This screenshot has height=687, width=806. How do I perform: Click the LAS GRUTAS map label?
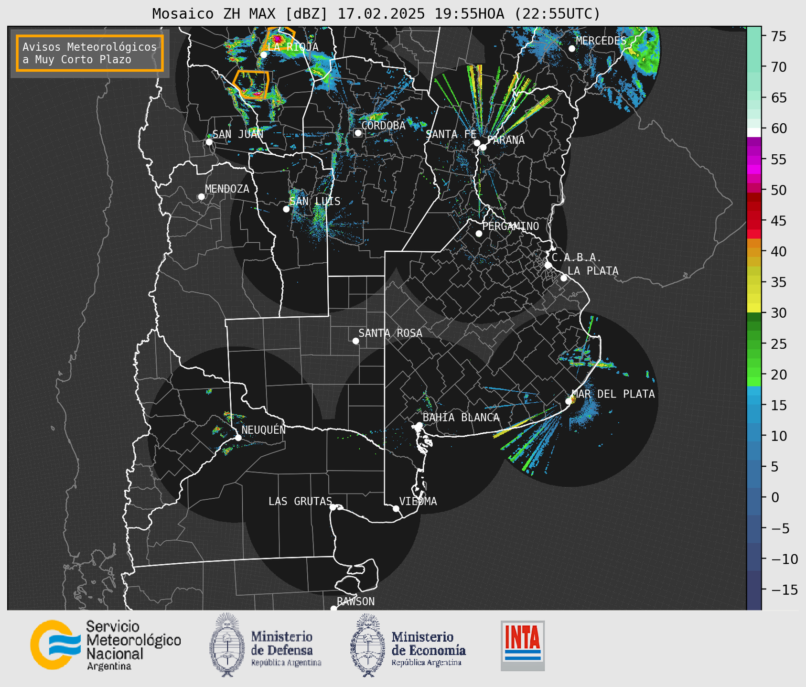pos(300,501)
